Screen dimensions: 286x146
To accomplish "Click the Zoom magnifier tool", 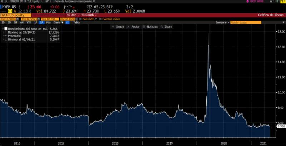I will click(x=166, y=26).
